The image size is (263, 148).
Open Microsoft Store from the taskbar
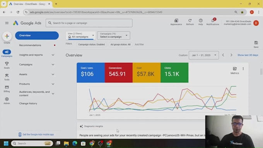[x=83, y=143]
